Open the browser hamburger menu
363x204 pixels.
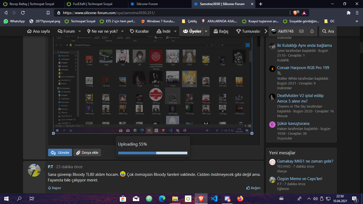357,13
